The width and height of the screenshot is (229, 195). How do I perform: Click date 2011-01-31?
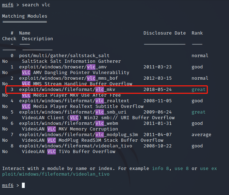tap(158, 123)
